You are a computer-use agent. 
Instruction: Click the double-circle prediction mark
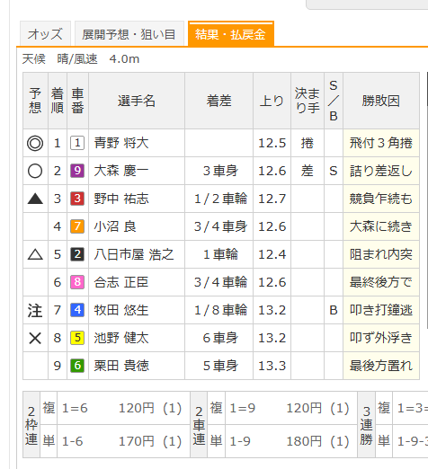(35, 143)
